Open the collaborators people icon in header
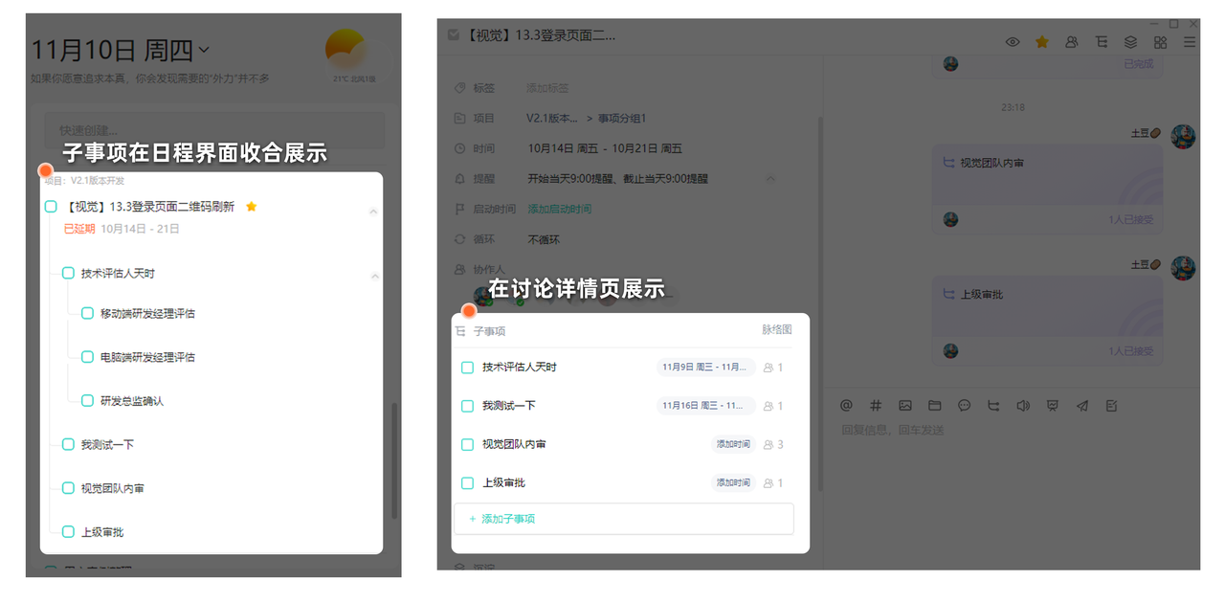 pos(1072,42)
